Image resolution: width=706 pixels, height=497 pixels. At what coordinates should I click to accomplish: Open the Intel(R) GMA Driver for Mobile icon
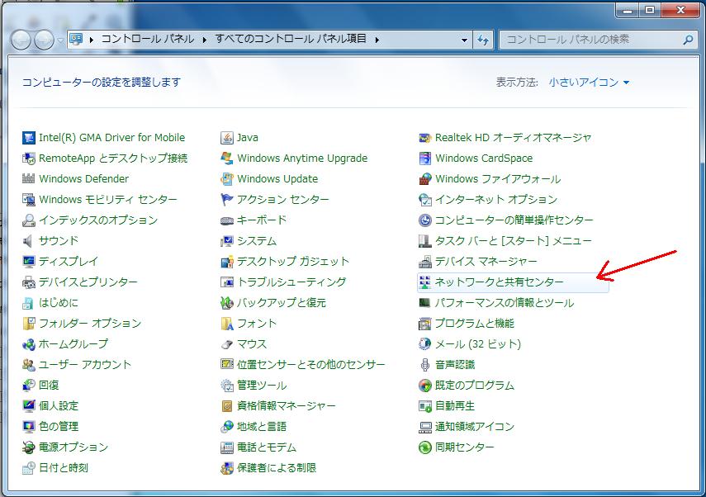[x=29, y=138]
